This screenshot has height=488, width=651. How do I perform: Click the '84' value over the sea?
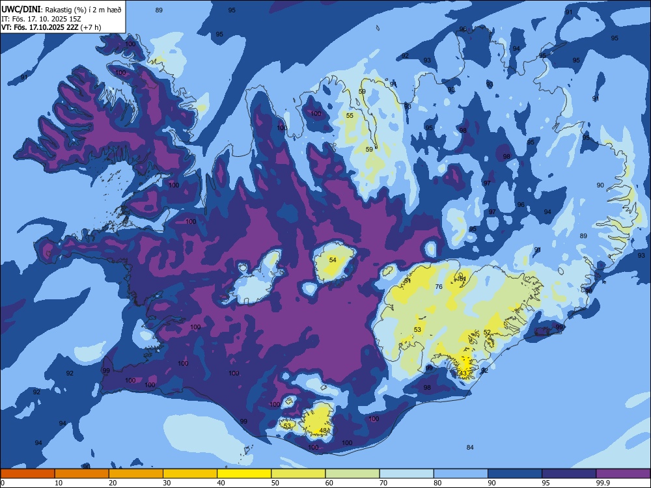pos(470,447)
